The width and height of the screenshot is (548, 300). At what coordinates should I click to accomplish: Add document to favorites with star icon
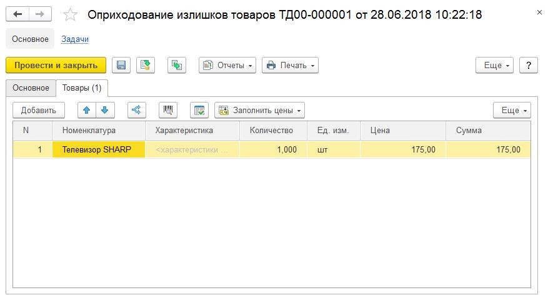pyautogui.click(x=70, y=14)
